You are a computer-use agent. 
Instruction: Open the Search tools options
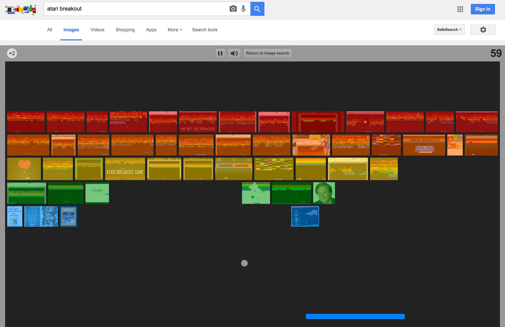coord(205,30)
